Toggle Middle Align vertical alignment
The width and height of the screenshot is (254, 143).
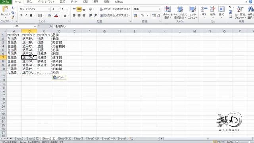[x=79, y=9]
